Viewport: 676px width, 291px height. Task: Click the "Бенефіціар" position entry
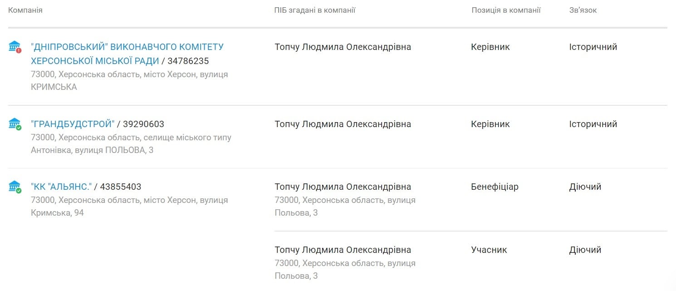[x=495, y=187]
